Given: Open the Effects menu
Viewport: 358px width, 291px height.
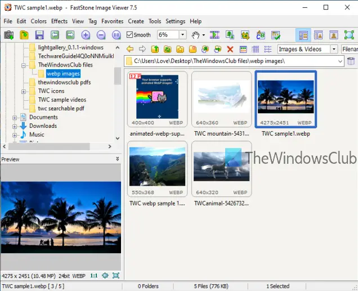Looking at the screenshot, I should (x=59, y=21).
